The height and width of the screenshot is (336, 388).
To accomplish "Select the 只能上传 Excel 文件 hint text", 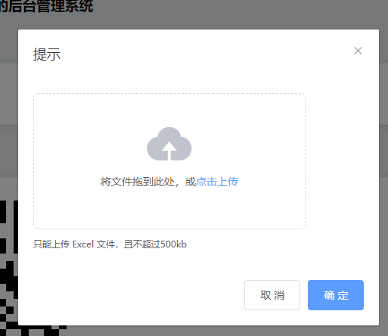I will pos(110,244).
